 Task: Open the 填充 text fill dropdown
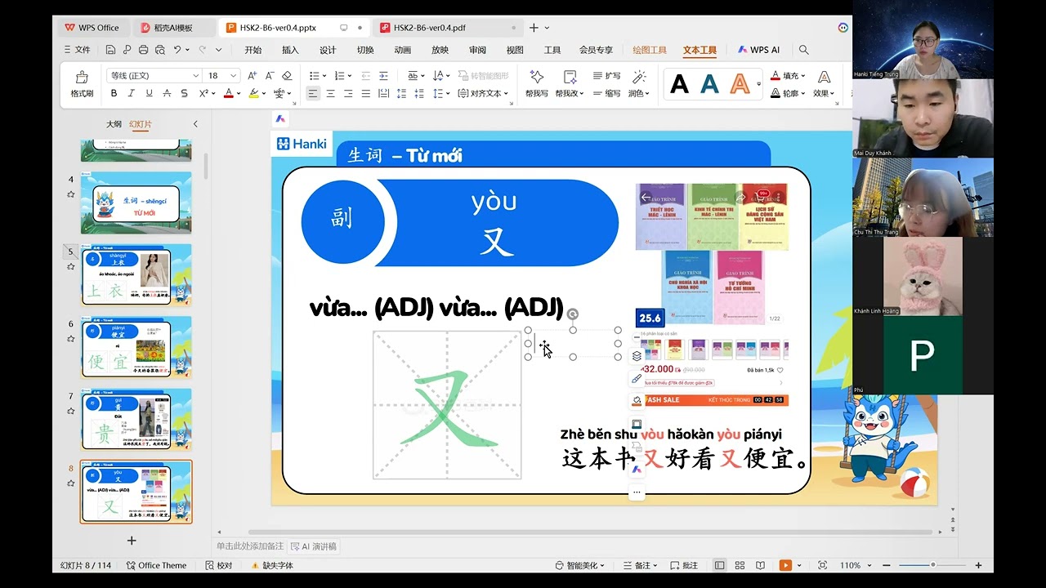coord(788,75)
